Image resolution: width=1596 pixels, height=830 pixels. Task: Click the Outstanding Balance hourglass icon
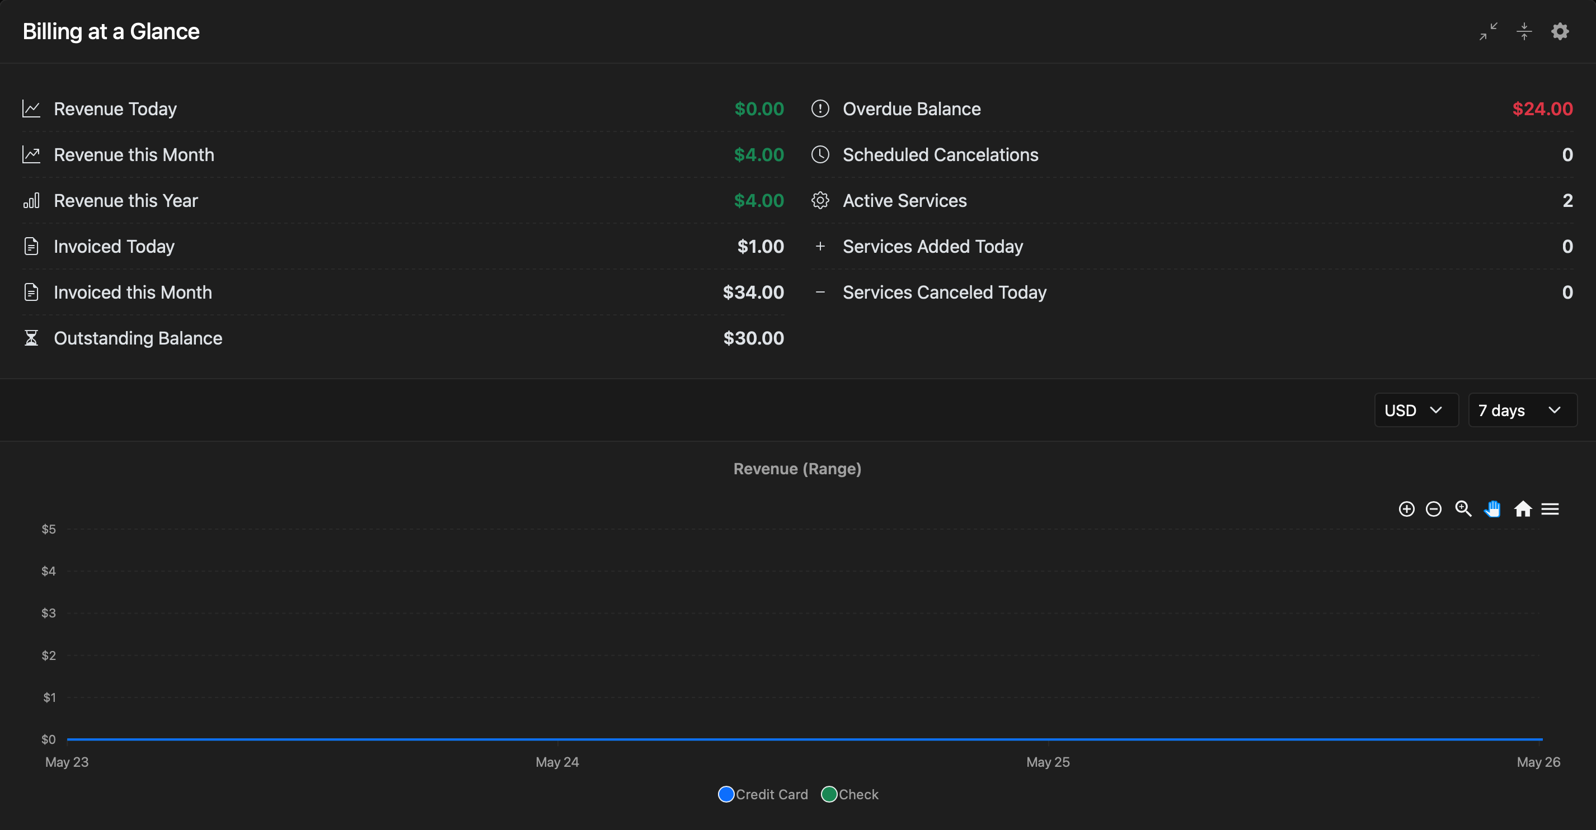(x=31, y=338)
